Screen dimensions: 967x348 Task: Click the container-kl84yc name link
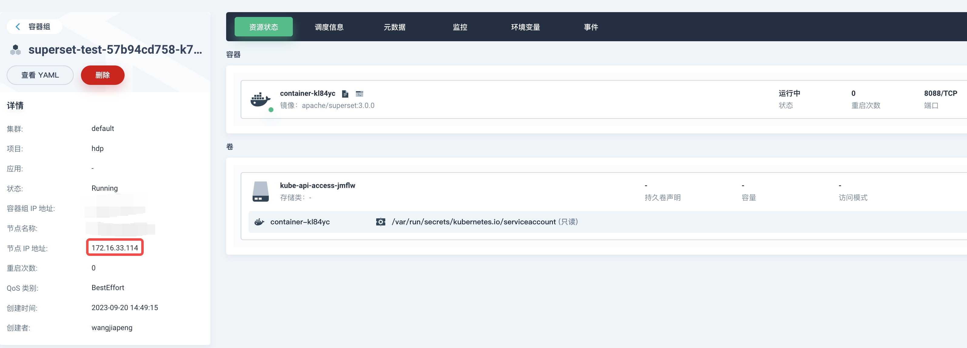pyautogui.click(x=307, y=93)
